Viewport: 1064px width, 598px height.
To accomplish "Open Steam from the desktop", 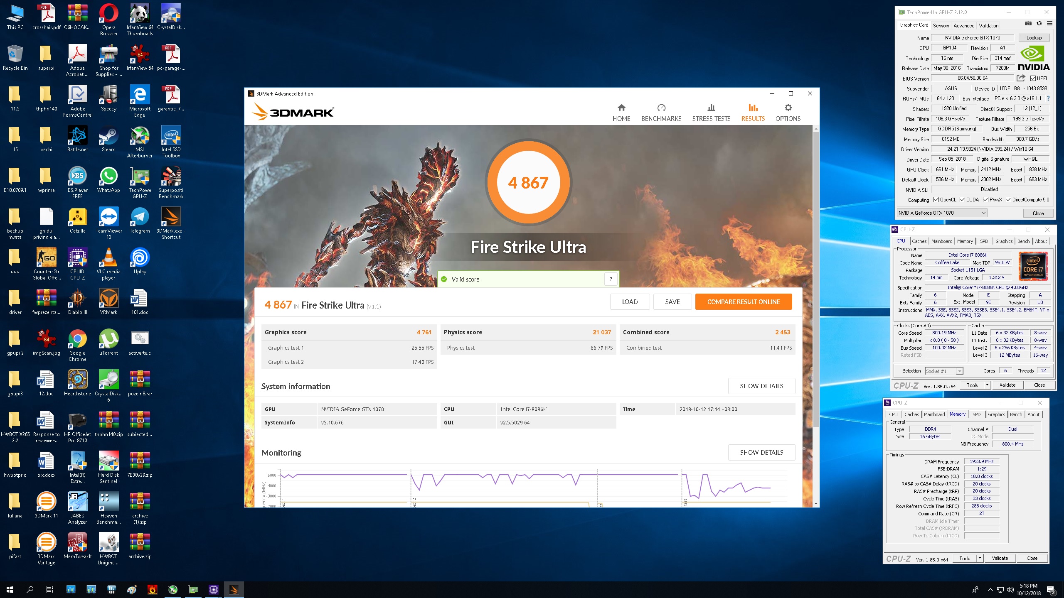I will pos(108,140).
